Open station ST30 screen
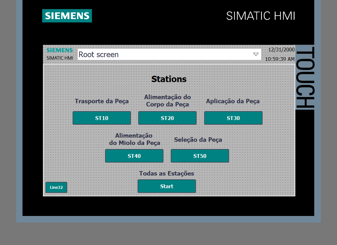This screenshot has width=337, height=245. [x=233, y=118]
